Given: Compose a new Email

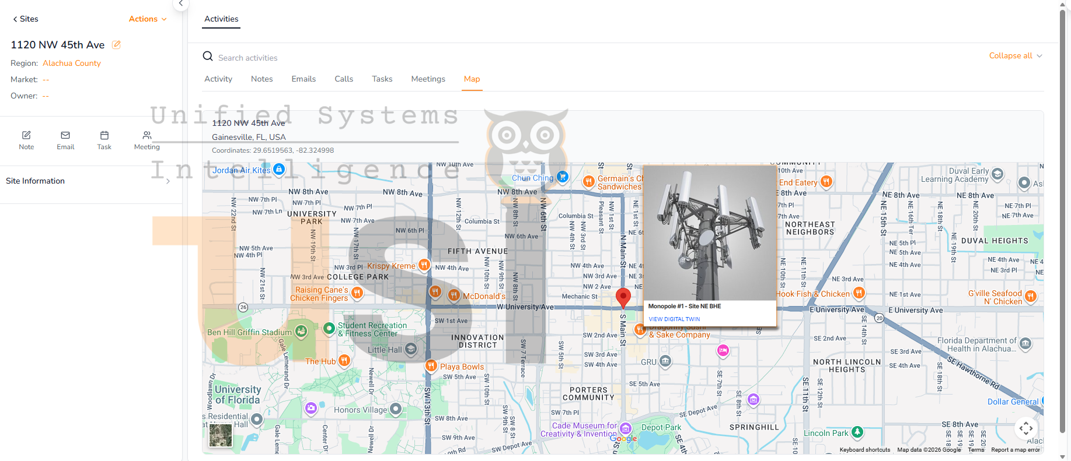Looking at the screenshot, I should pyautogui.click(x=65, y=140).
